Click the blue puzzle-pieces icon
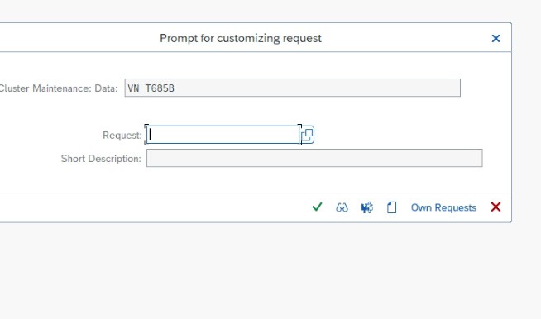The height and width of the screenshot is (319, 541). pos(366,207)
